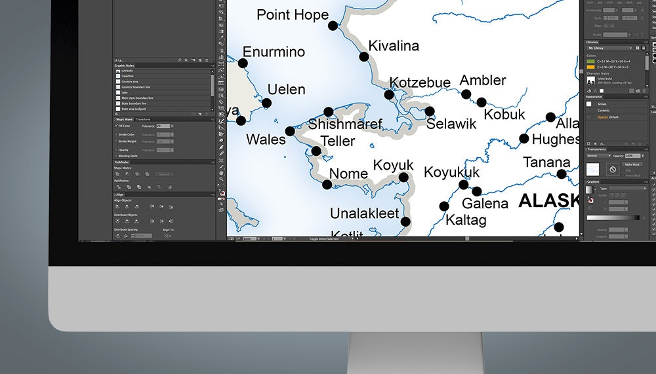656x374 pixels.
Task: Select the Gradient panel tab
Action: click(x=593, y=182)
